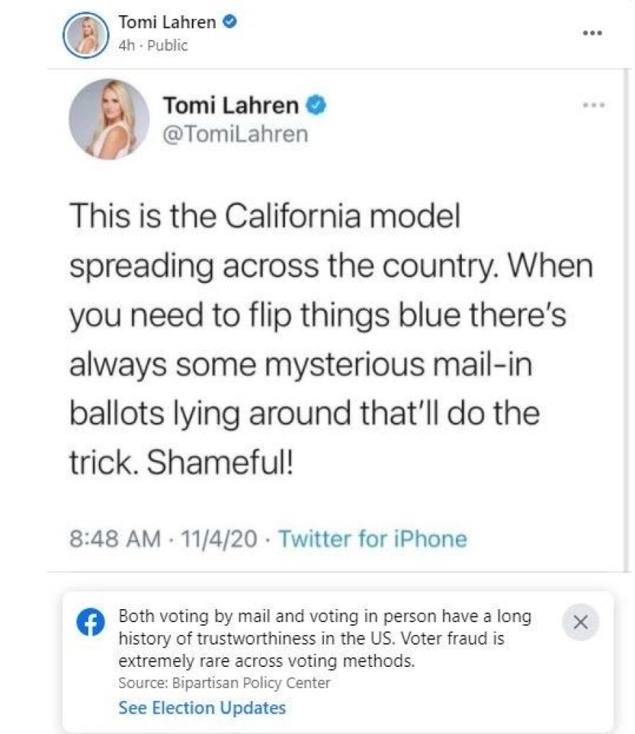This screenshot has width=635, height=734.
Task: Open the See Election Updates link
Action: pos(202,707)
